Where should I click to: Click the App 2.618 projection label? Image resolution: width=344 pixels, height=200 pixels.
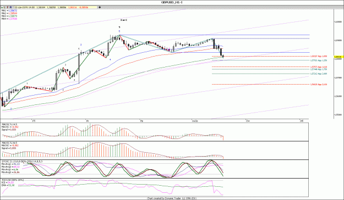[319, 84]
